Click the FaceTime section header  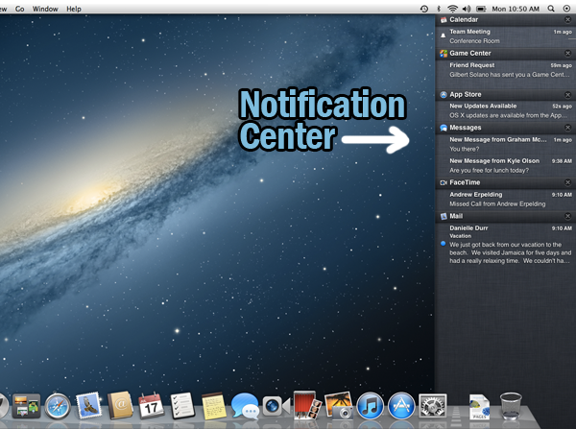pyautogui.click(x=506, y=182)
